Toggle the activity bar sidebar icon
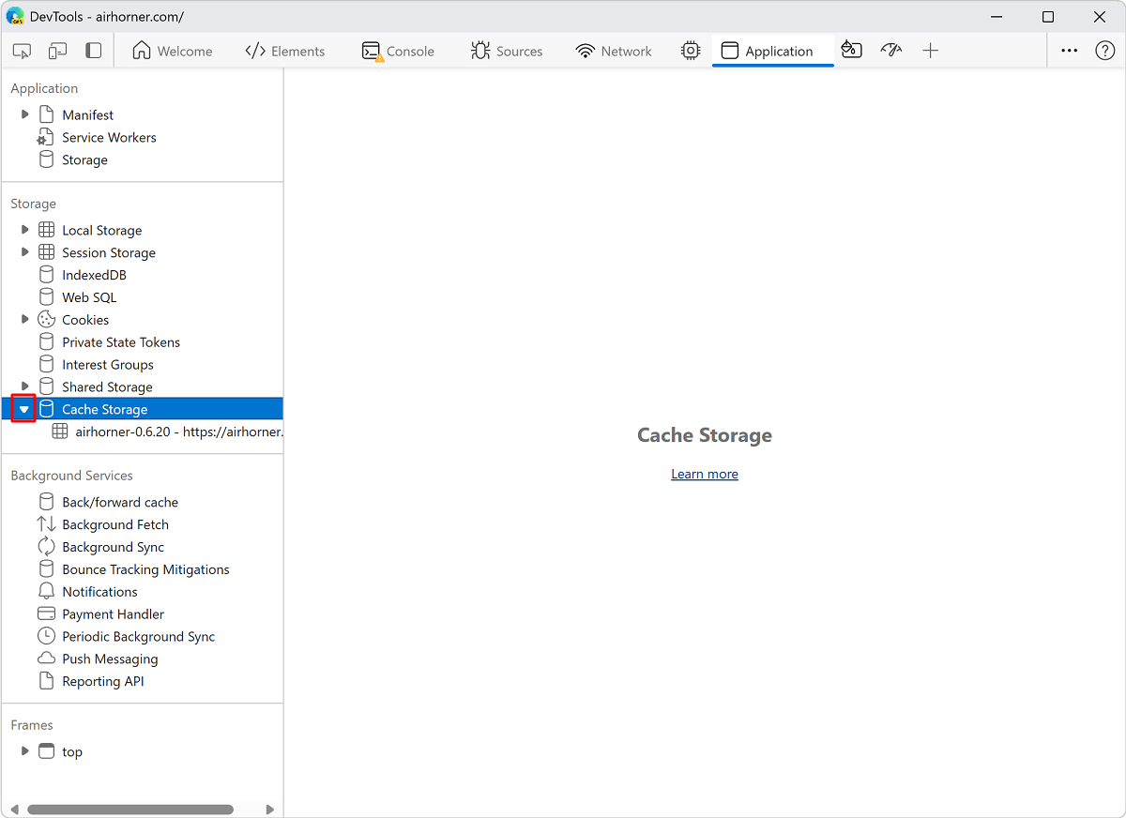 [94, 51]
